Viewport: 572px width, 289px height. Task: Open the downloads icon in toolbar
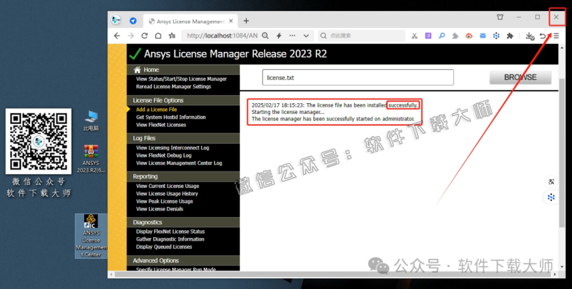coord(530,36)
